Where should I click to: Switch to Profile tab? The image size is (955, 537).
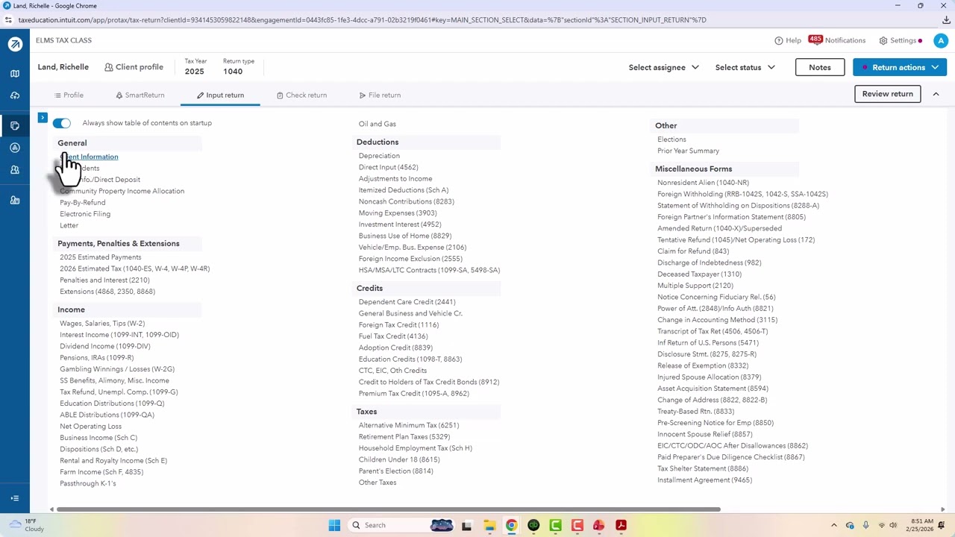tap(69, 95)
